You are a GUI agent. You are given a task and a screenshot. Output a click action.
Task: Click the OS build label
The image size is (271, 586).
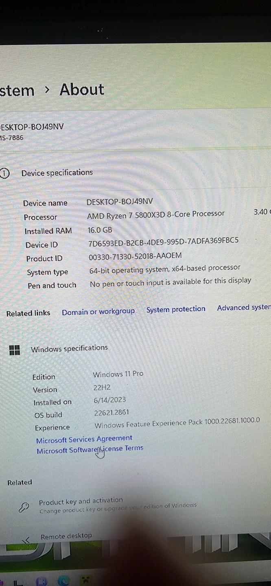coord(48,415)
